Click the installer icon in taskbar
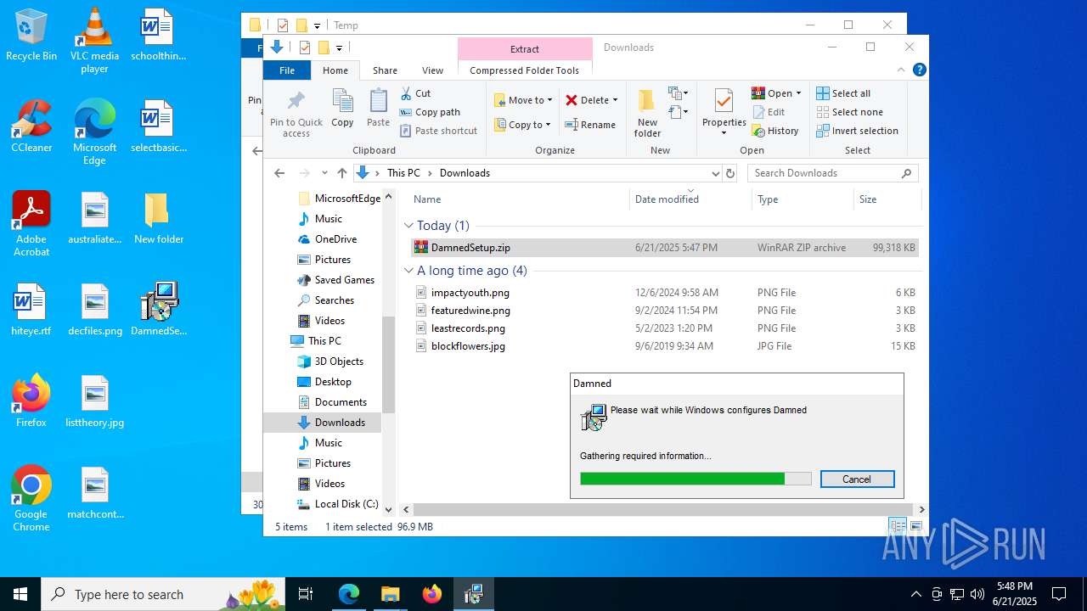 474,594
